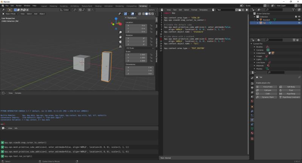The image size is (302, 163).
Task: Open the Templates menu in text editor
Action: point(203,9)
